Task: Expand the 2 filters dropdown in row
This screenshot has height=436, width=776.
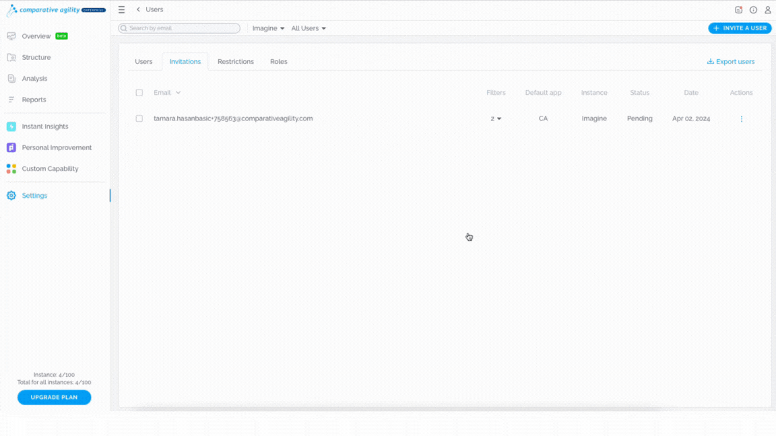Action: (496, 118)
